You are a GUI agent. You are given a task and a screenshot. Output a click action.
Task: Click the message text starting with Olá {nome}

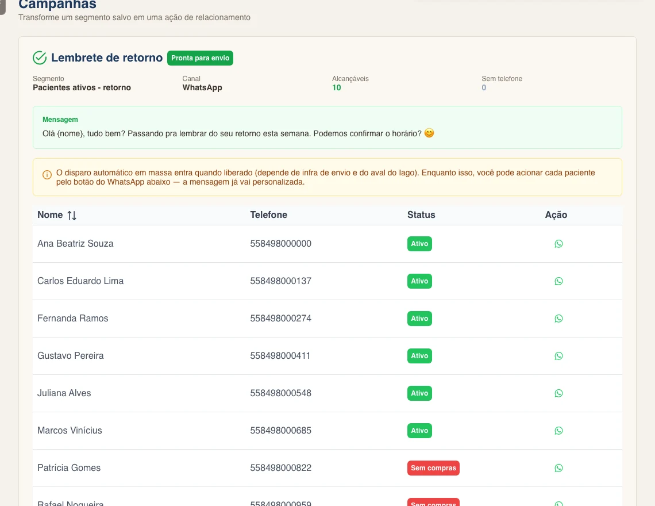point(238,133)
